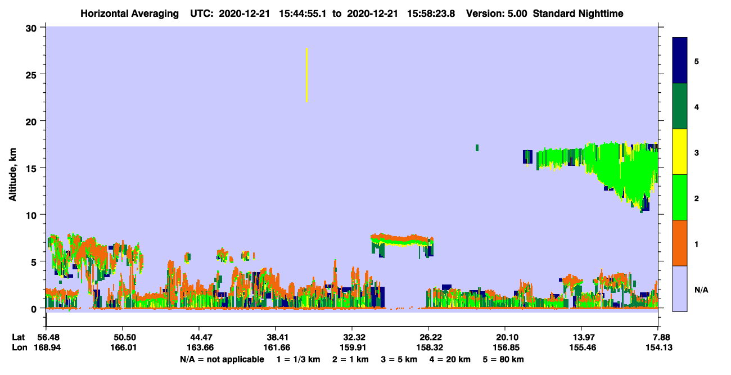
Task: Click the orange color bar segment labeled 1
Action: (680, 243)
